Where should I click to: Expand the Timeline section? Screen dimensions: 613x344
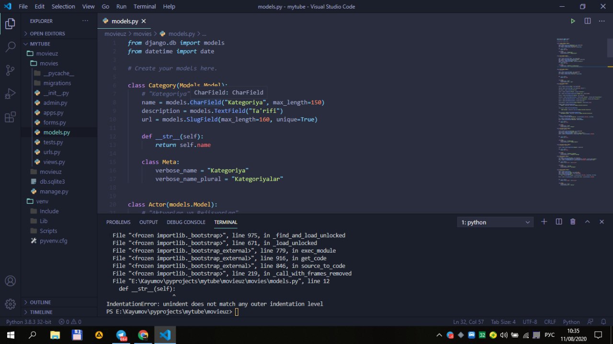coord(60,312)
